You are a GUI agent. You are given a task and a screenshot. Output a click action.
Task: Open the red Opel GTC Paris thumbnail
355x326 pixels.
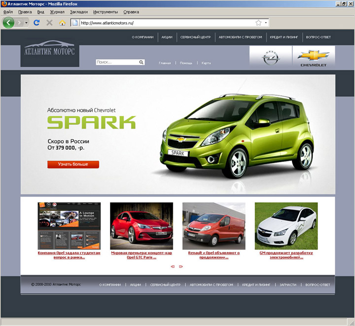pos(142,226)
